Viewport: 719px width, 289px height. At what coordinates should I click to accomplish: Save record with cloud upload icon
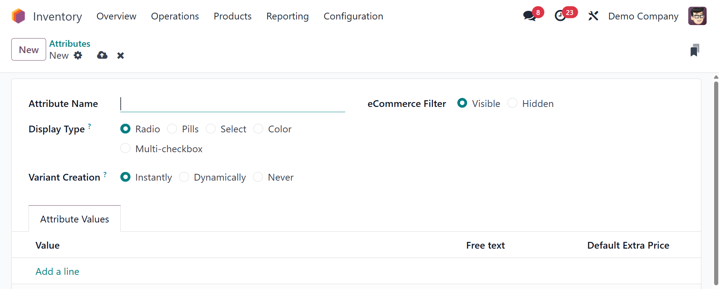[102, 56]
